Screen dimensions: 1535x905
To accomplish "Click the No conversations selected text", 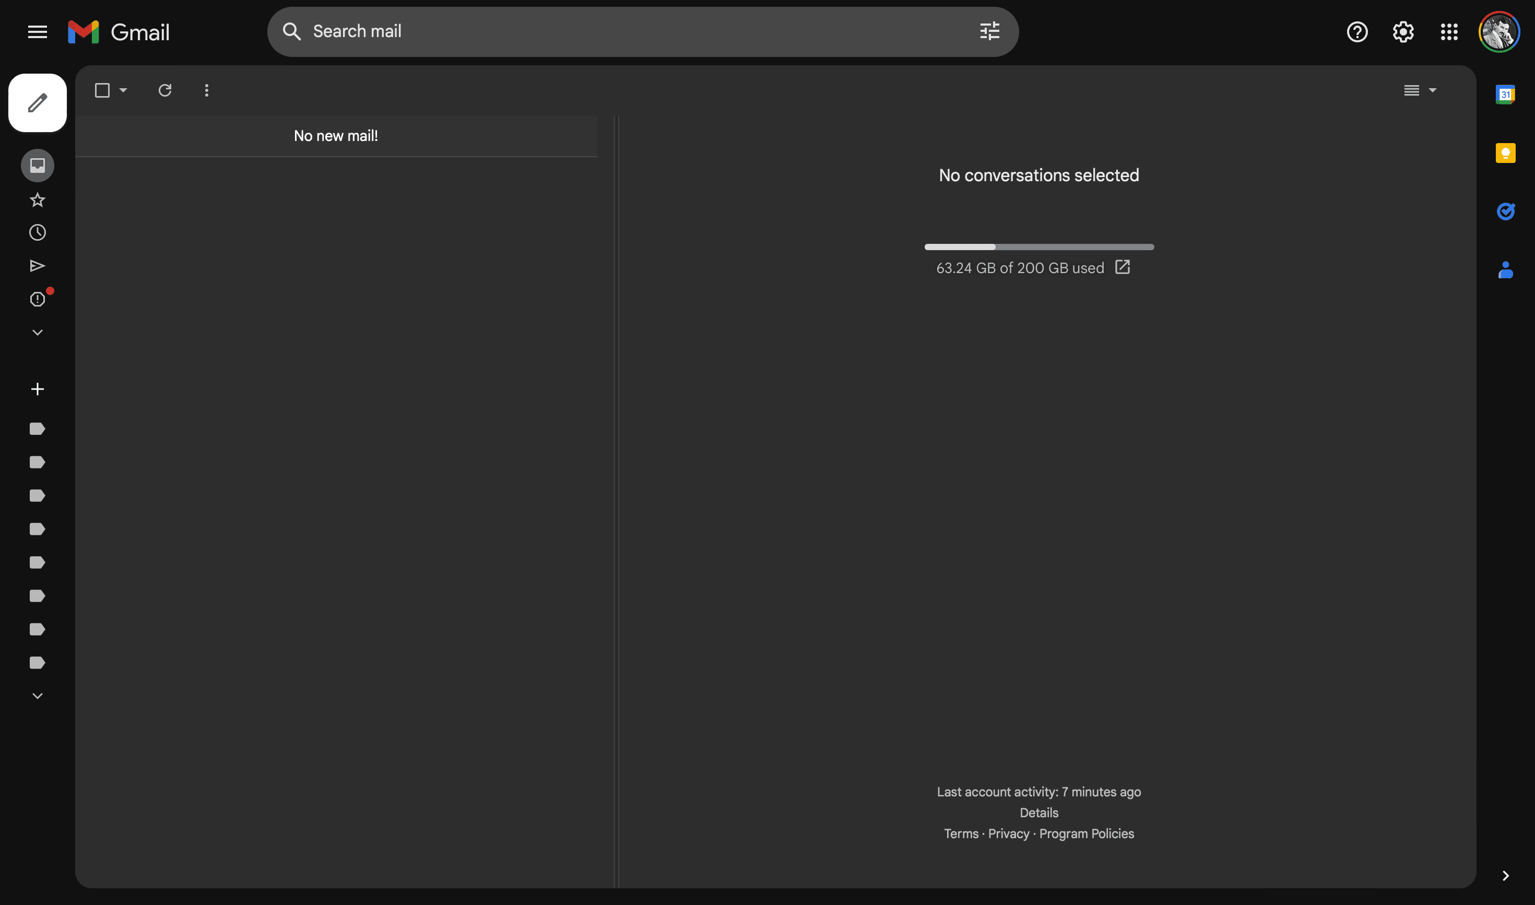I will pos(1039,175).
